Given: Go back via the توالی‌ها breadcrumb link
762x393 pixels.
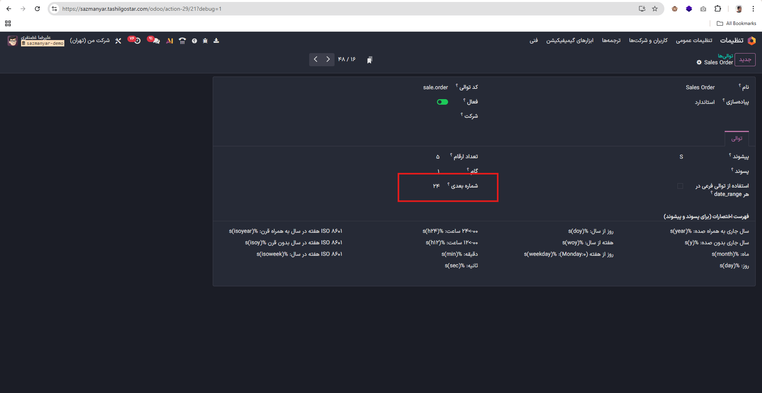Looking at the screenshot, I should coord(725,56).
